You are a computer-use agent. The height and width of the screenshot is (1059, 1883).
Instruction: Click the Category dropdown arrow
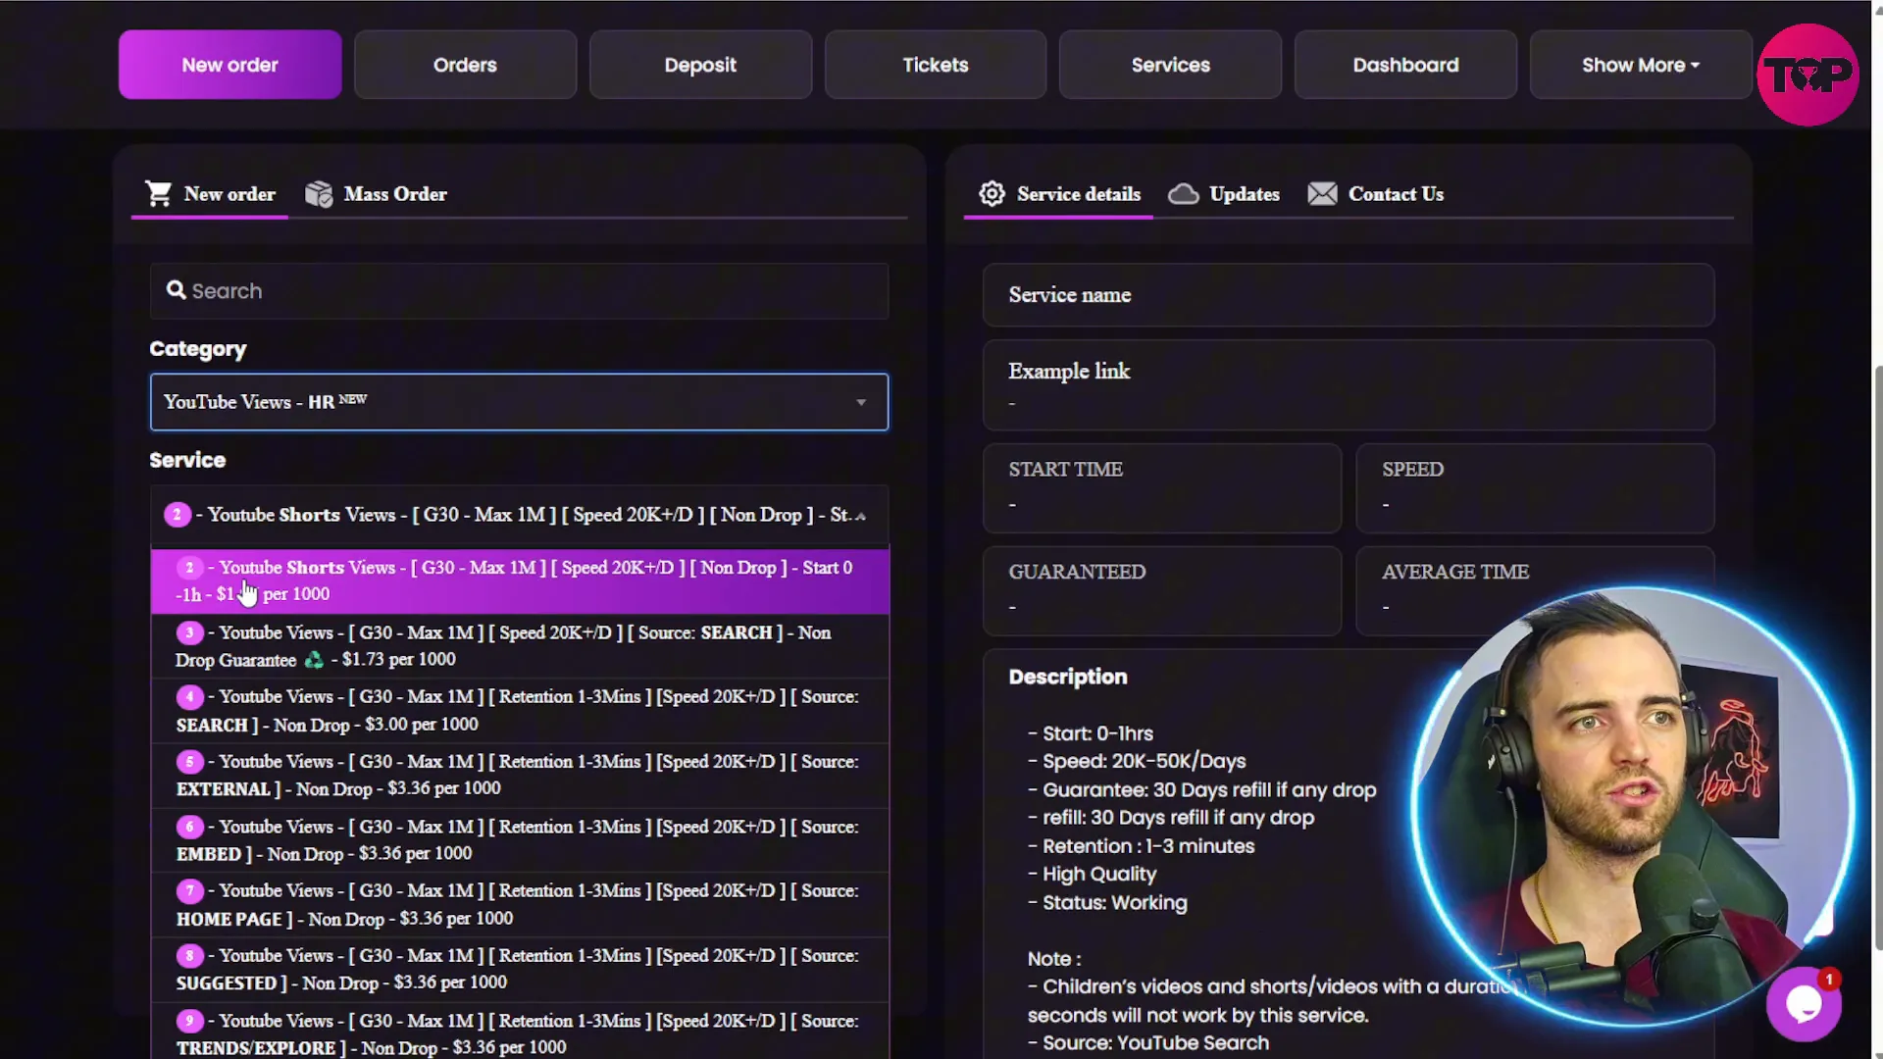860,402
